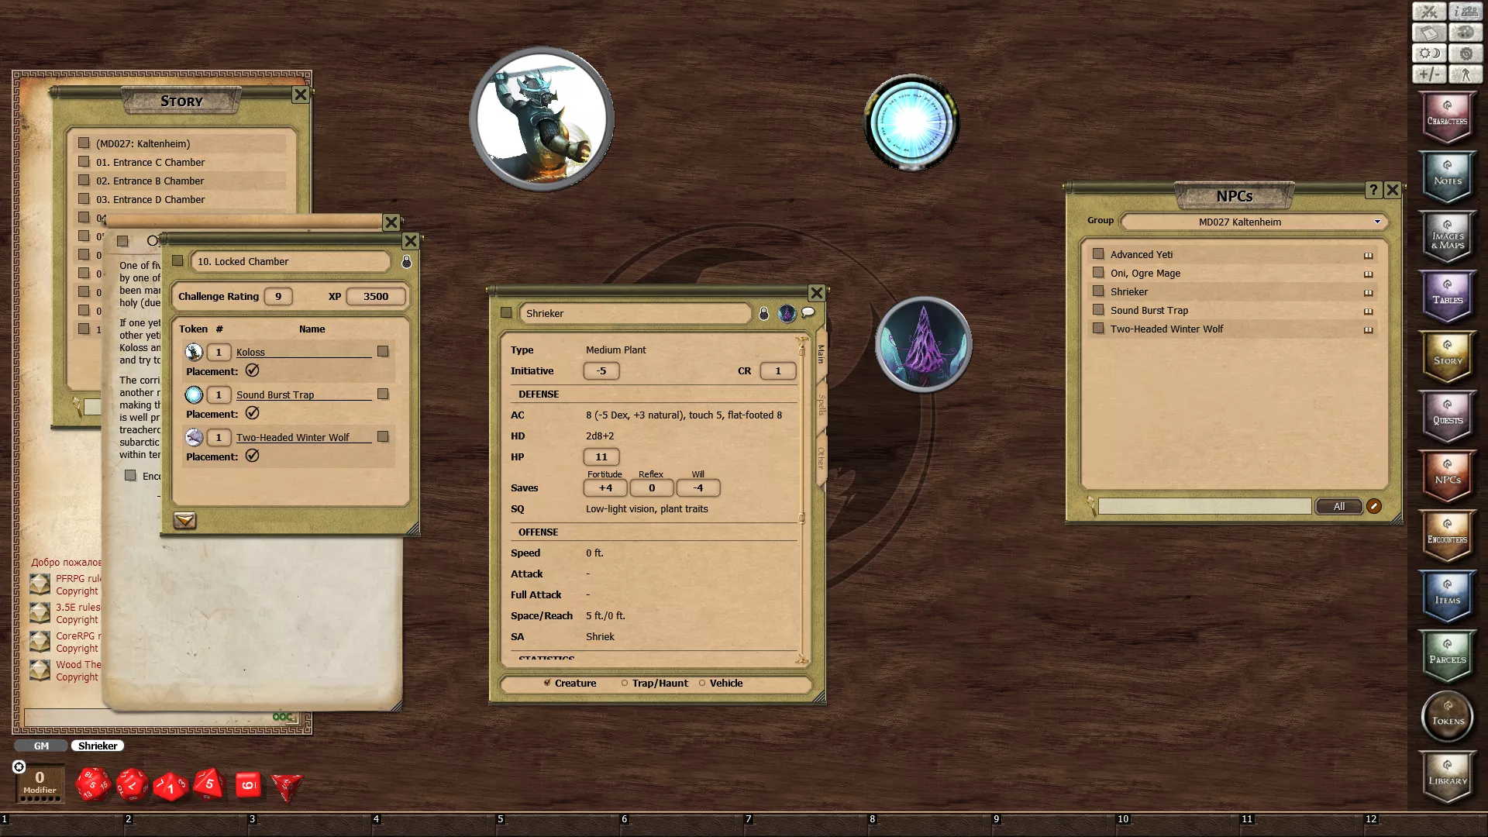Toggle checkbox for (MD027: Kaltenheim) entry
The height and width of the screenshot is (837, 1488).
(84, 143)
